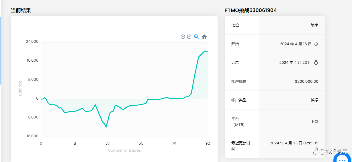
Task: Reset chart zoom with the home icon
Action: point(204,37)
